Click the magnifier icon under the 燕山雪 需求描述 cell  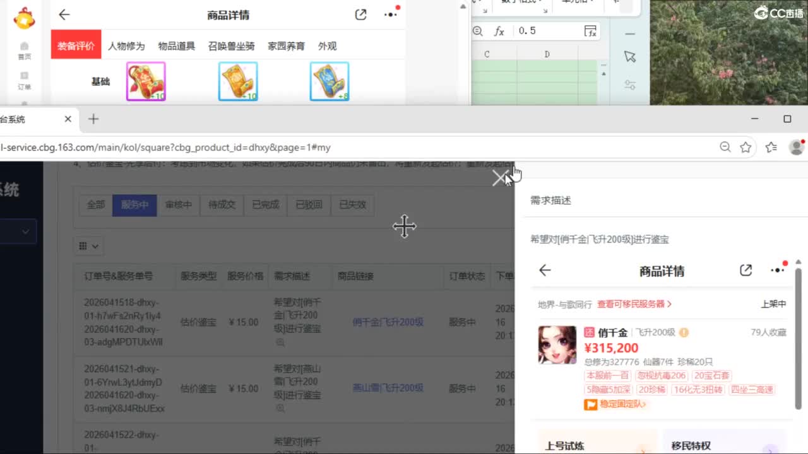(280, 409)
